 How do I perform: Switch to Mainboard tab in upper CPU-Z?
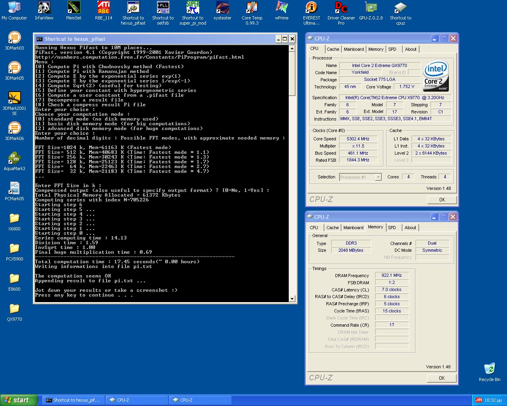point(354,49)
